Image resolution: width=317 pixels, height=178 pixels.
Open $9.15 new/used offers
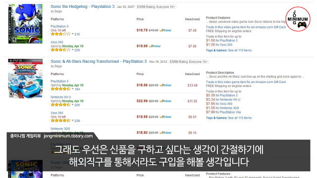click(192, 133)
